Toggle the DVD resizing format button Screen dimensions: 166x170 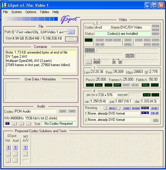145,108
